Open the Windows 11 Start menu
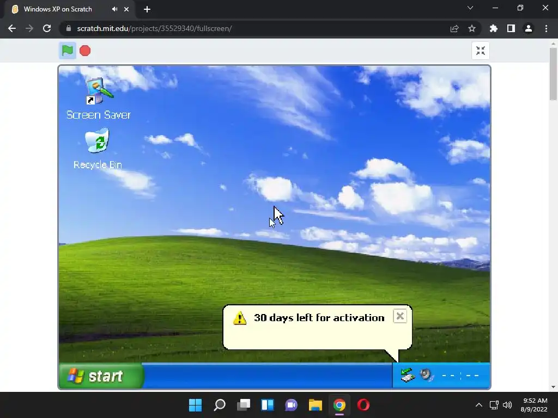The height and width of the screenshot is (418, 558). point(196,405)
